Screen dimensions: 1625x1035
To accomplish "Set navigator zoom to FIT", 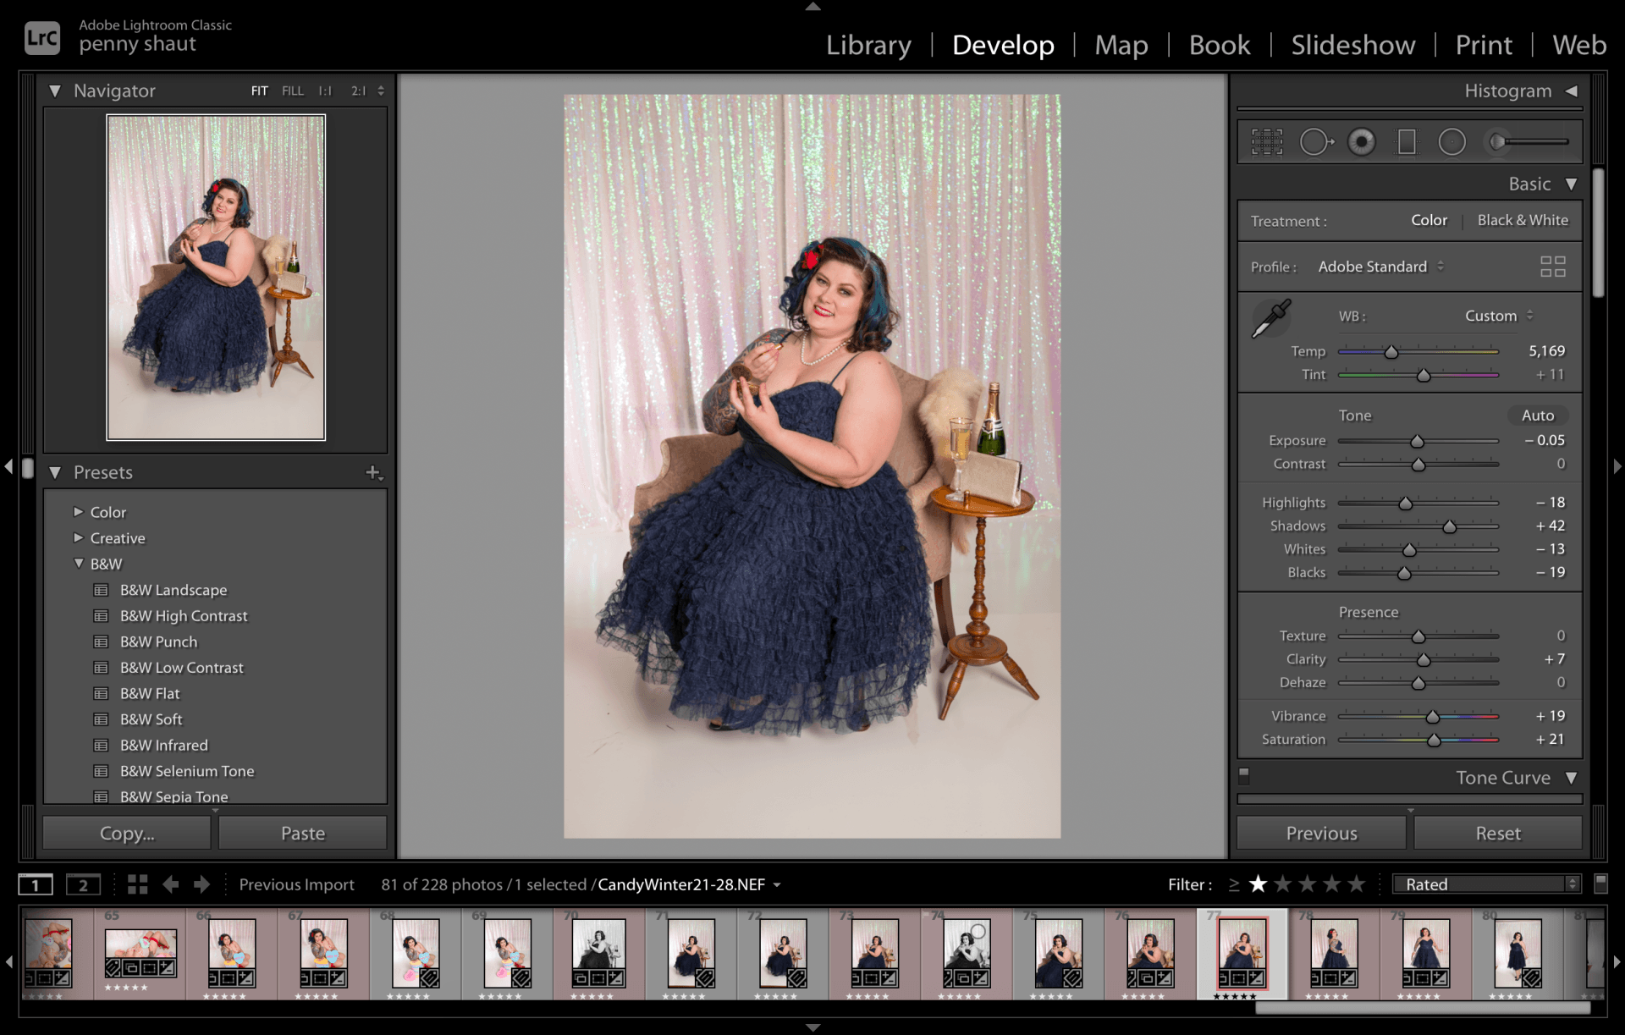I will point(259,91).
